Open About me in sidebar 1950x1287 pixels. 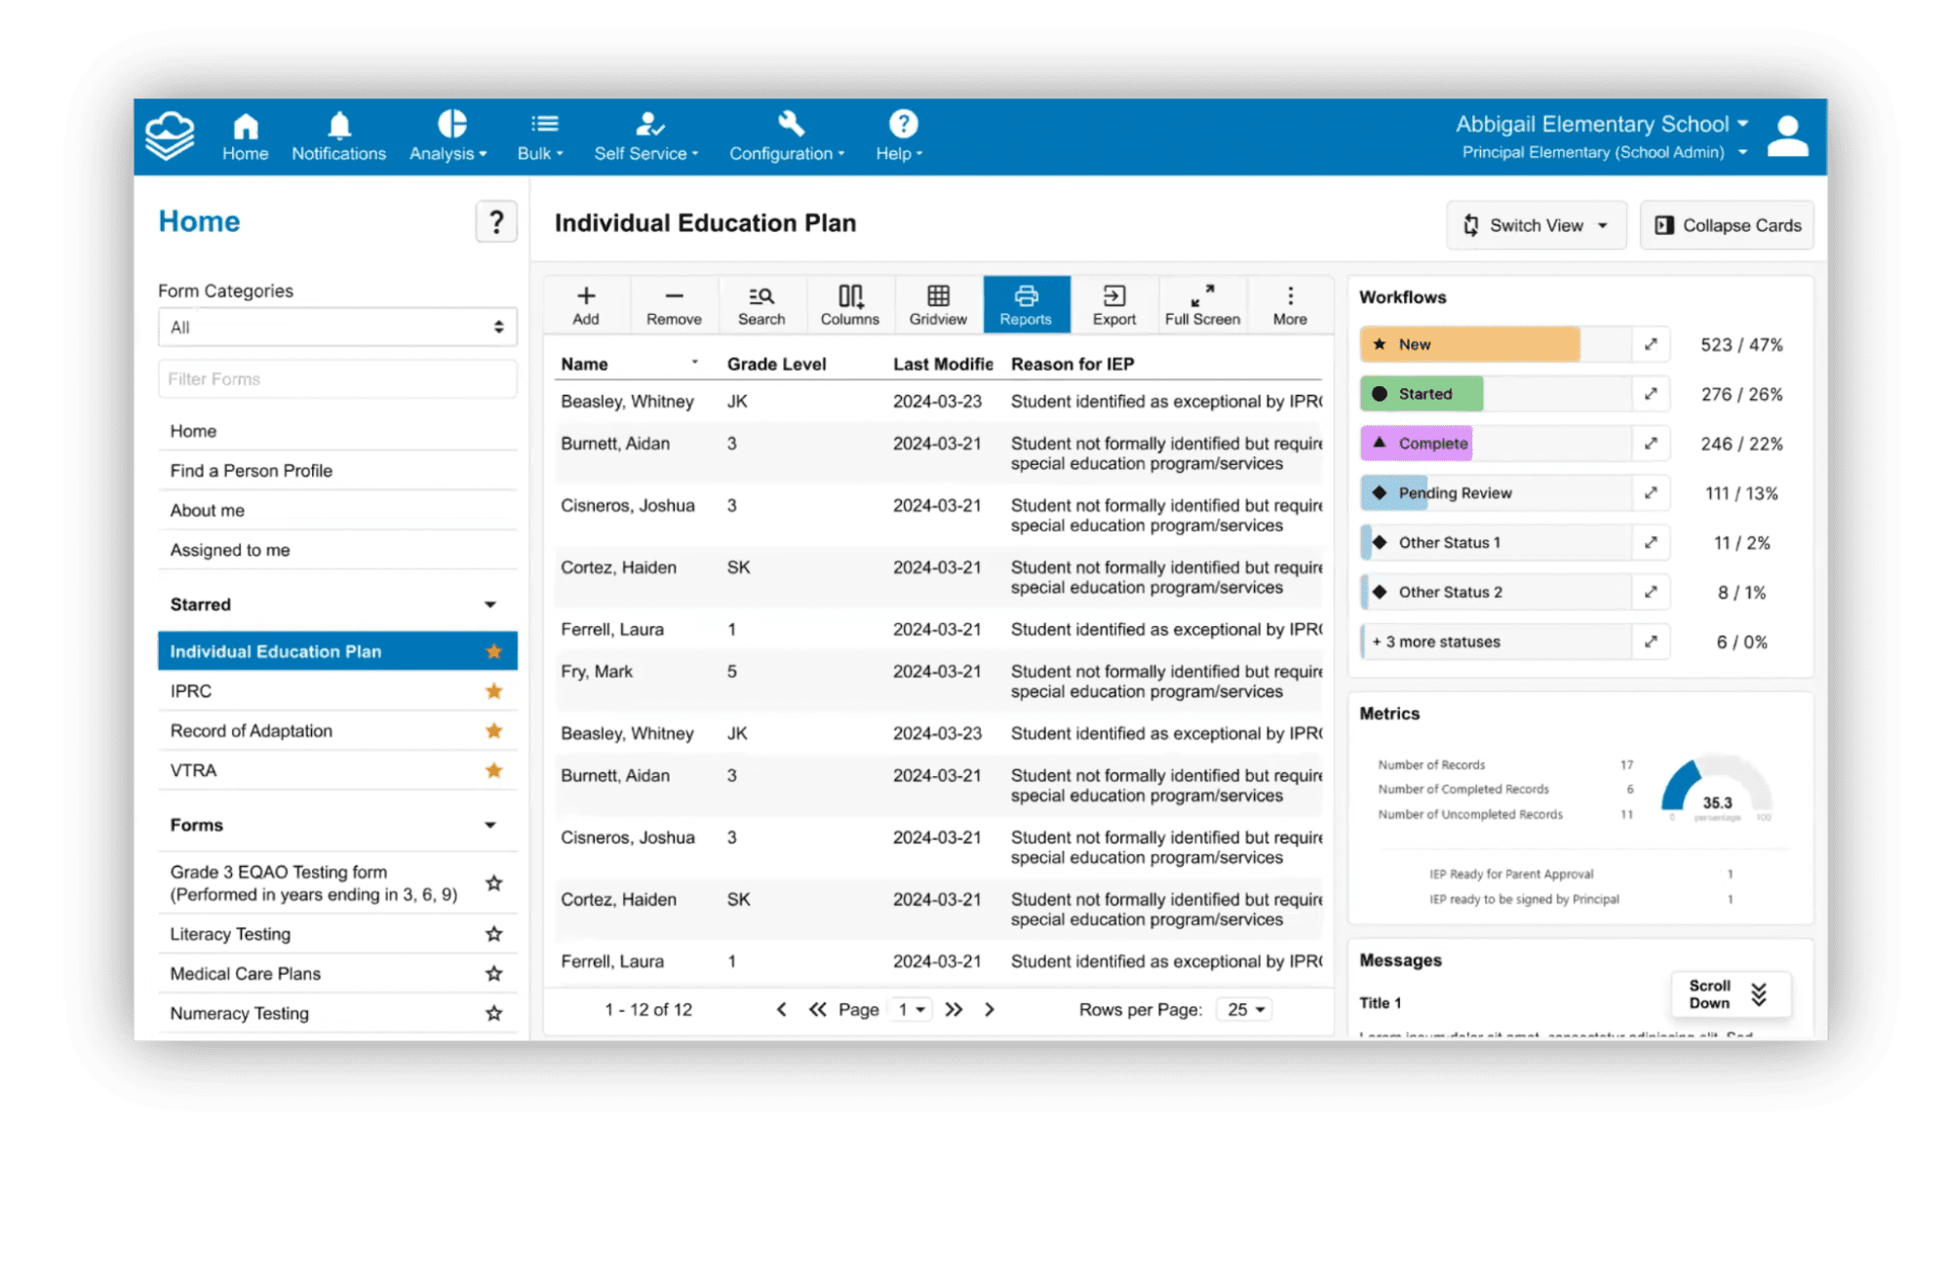(x=337, y=510)
